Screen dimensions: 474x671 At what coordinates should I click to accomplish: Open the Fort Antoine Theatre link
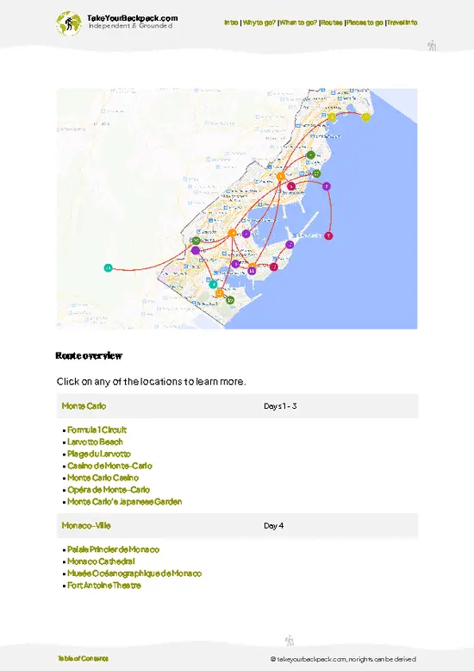coord(104,586)
